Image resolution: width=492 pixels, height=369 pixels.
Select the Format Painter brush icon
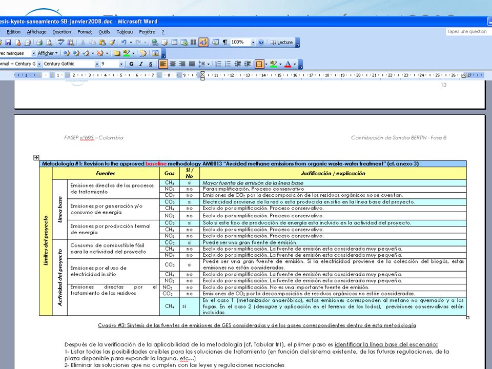pyautogui.click(x=112, y=43)
